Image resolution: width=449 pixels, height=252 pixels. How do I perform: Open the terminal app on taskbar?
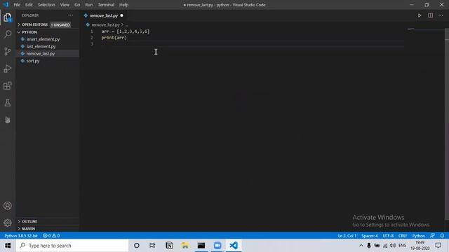[201, 246]
